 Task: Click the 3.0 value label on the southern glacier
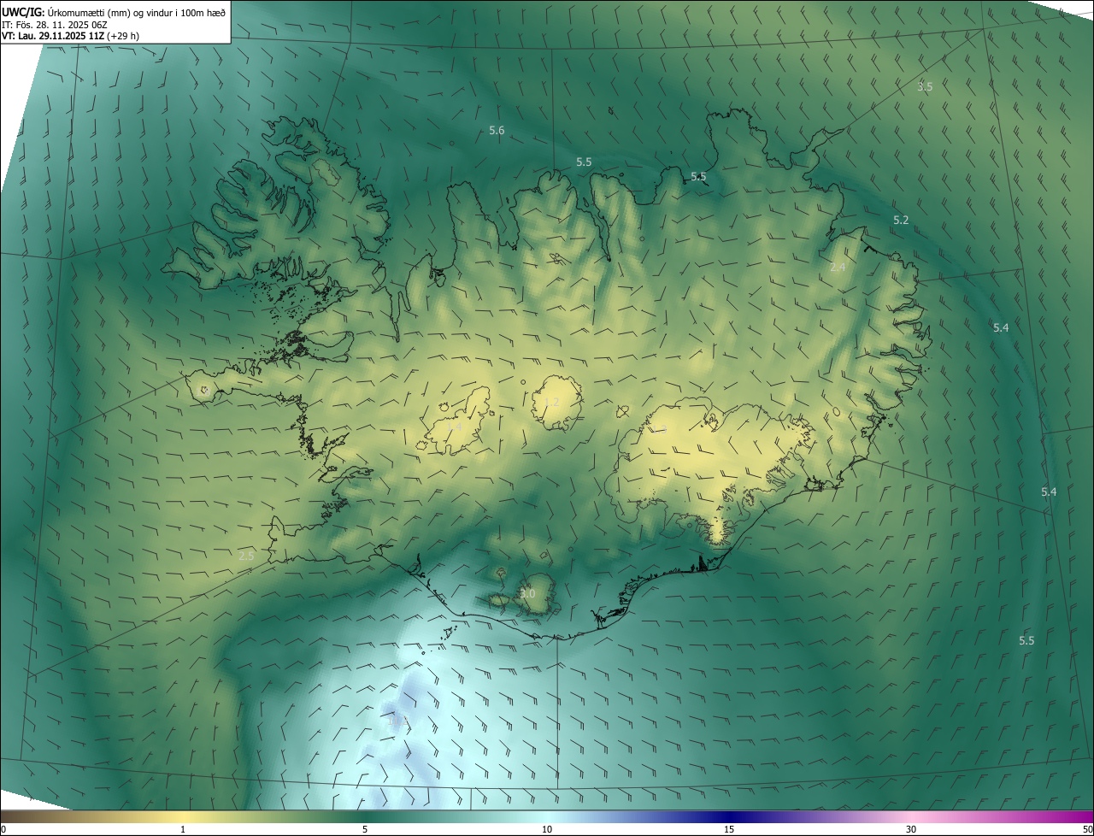(x=527, y=594)
